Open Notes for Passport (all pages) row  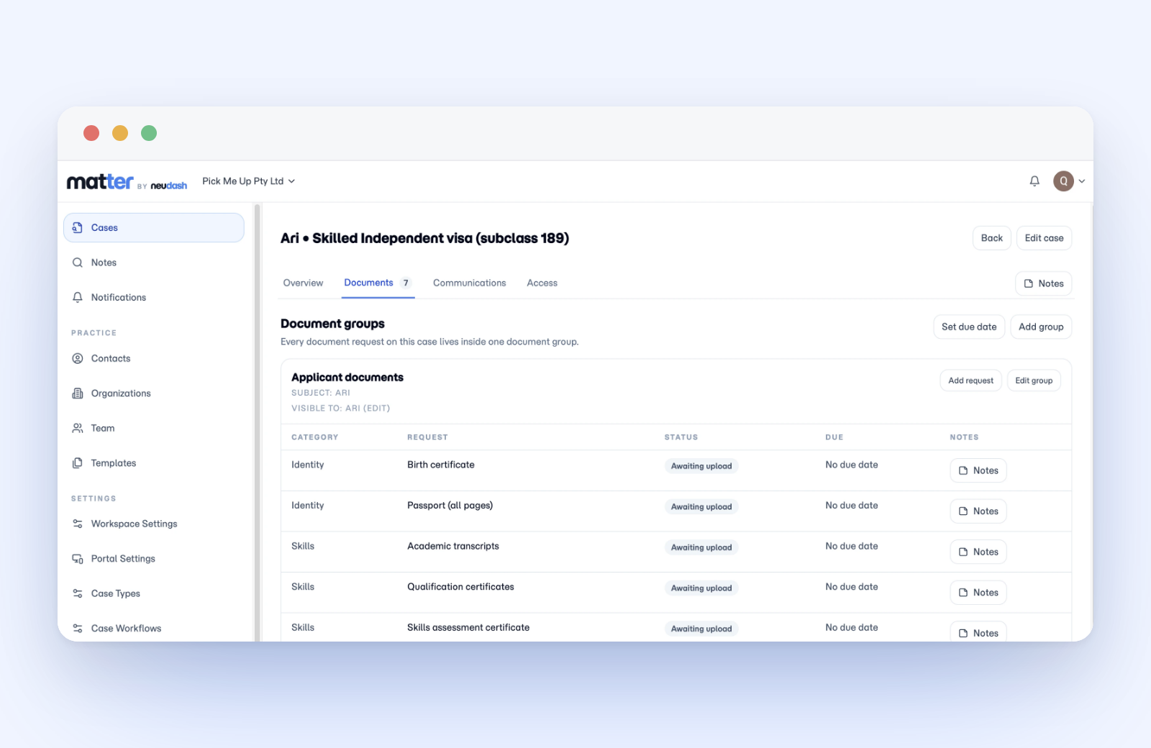978,511
